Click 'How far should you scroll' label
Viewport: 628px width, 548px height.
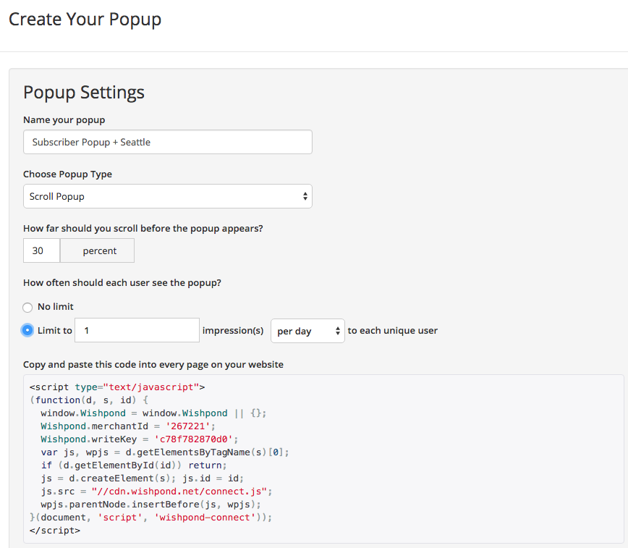(x=143, y=229)
